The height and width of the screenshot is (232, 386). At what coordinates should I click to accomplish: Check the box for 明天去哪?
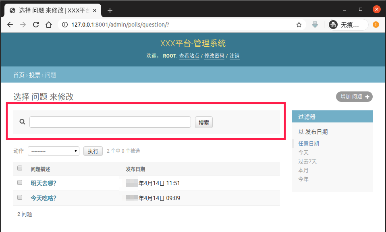pyautogui.click(x=20, y=183)
